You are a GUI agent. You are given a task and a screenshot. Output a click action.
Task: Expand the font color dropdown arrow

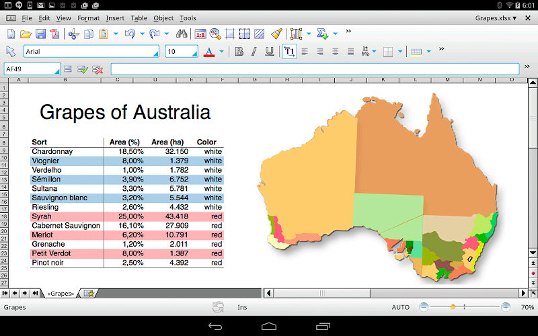point(221,52)
